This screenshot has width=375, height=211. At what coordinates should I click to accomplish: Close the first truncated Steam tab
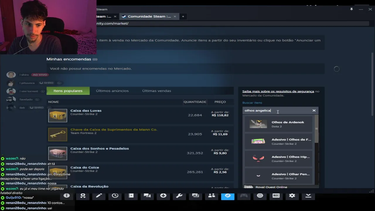[x=115, y=16]
